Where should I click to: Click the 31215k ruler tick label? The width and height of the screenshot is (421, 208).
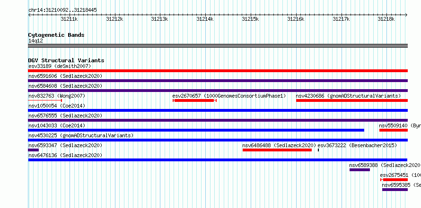click(x=251, y=19)
